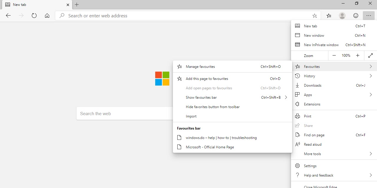
Task: Click the Refresh page icon
Action: coord(34,16)
